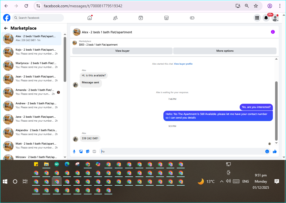
Task: Open the Facebook grid menu
Action: point(257,18)
